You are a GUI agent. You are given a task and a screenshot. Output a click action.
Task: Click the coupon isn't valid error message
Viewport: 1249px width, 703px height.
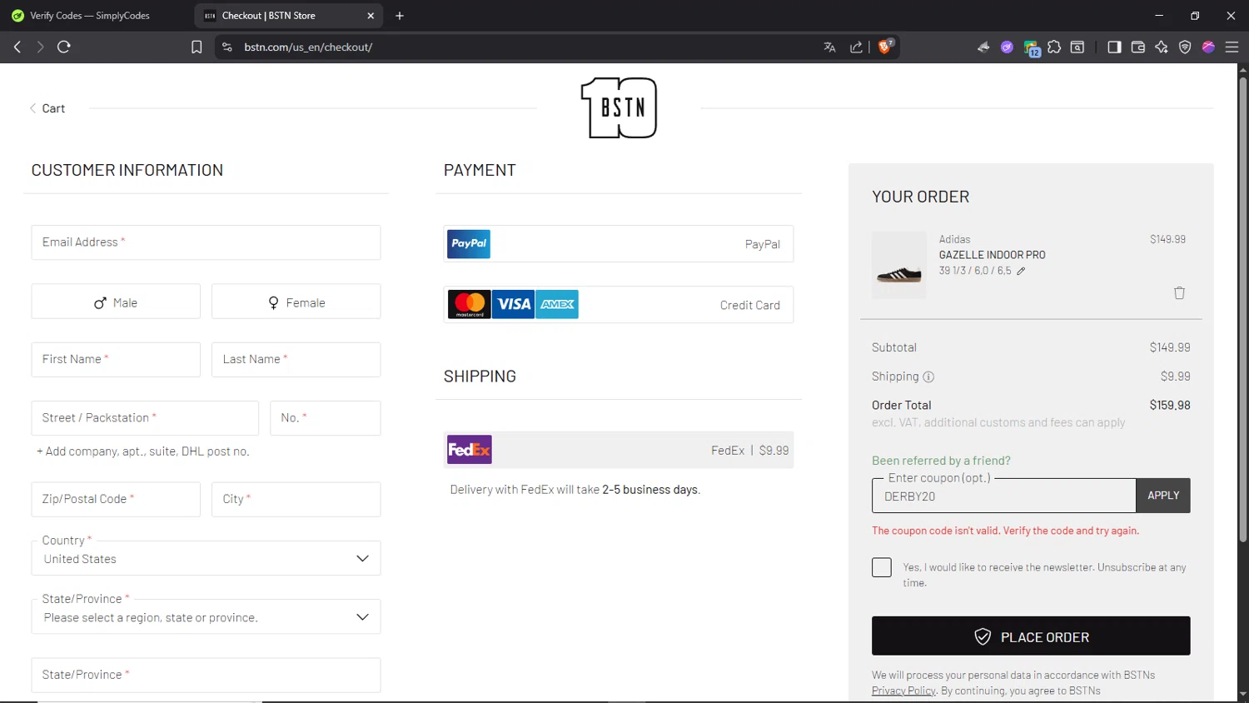pos(1005,531)
